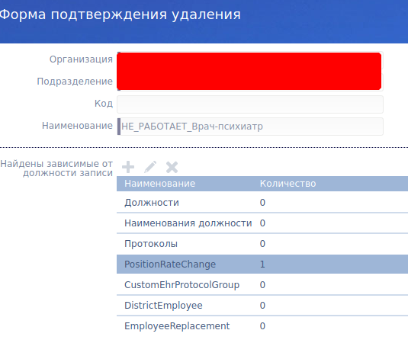
Task: Select the Наименования должности row
Action: coord(262,223)
